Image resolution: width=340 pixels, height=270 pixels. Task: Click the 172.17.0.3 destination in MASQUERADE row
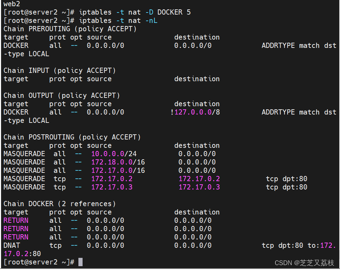pyautogui.click(x=199, y=187)
